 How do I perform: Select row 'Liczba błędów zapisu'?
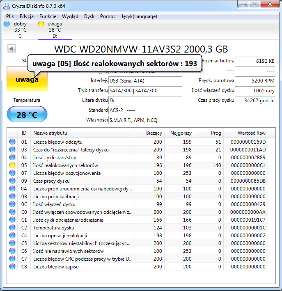pos(138,266)
